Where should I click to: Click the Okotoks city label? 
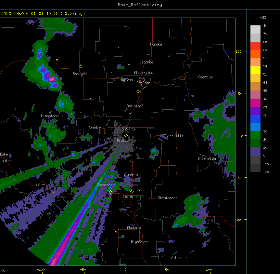[134, 228]
